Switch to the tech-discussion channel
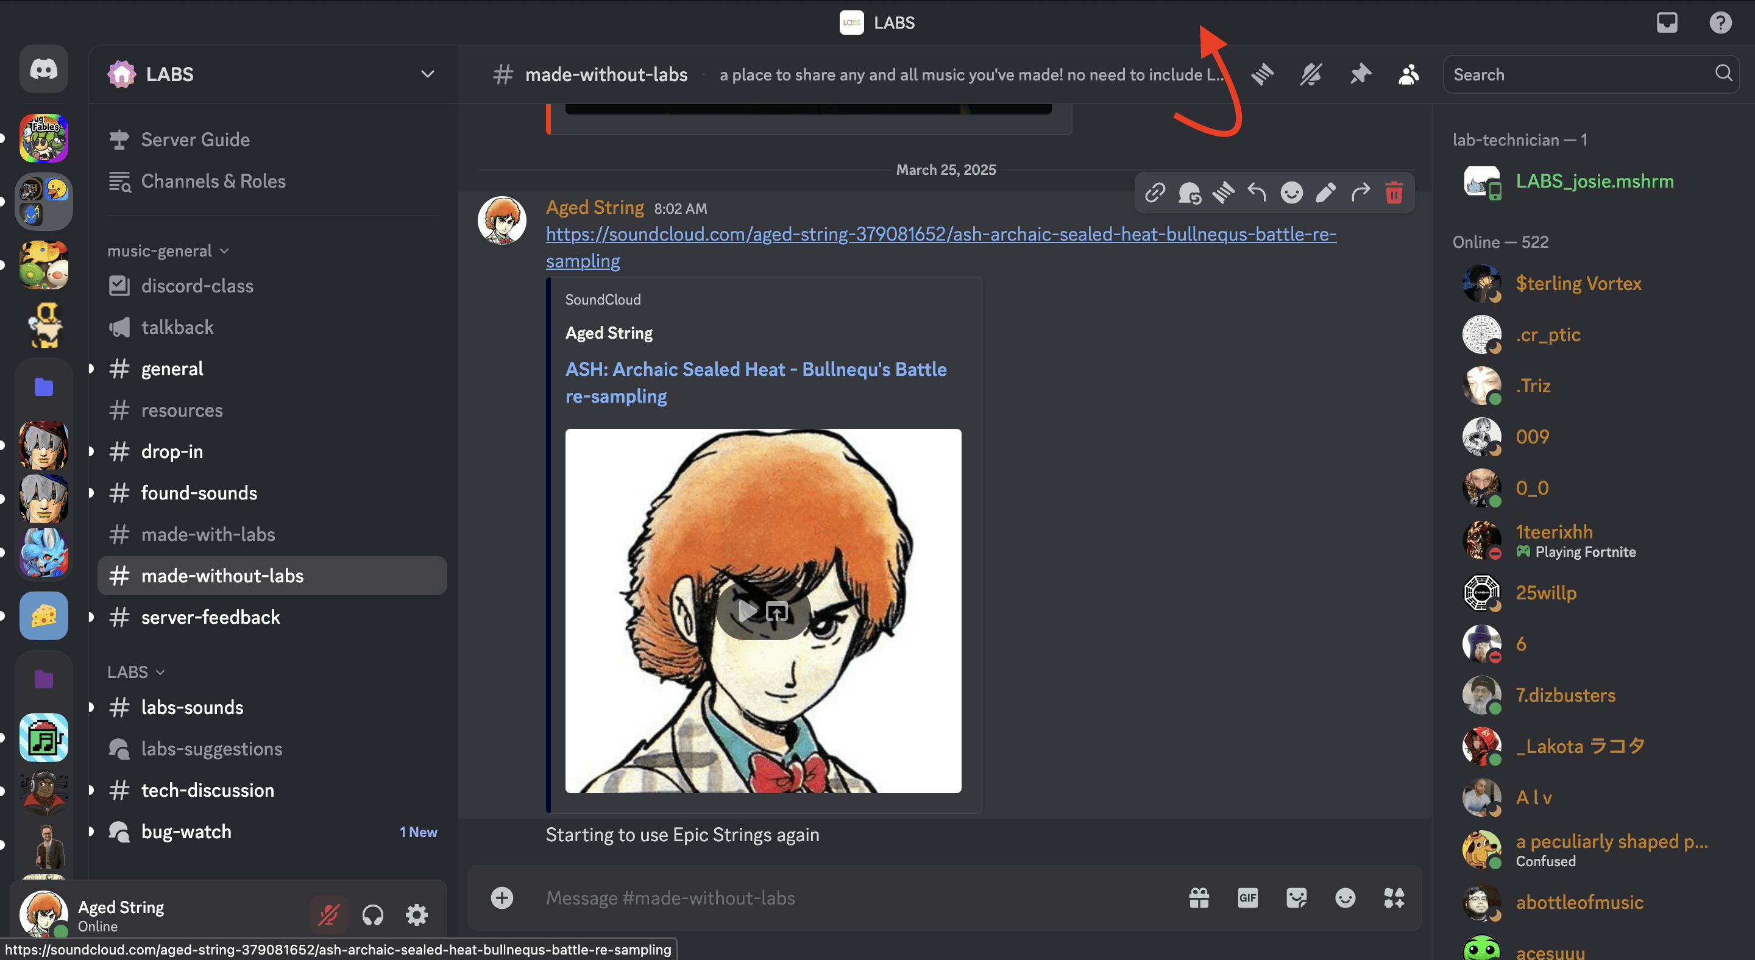 pos(272,791)
